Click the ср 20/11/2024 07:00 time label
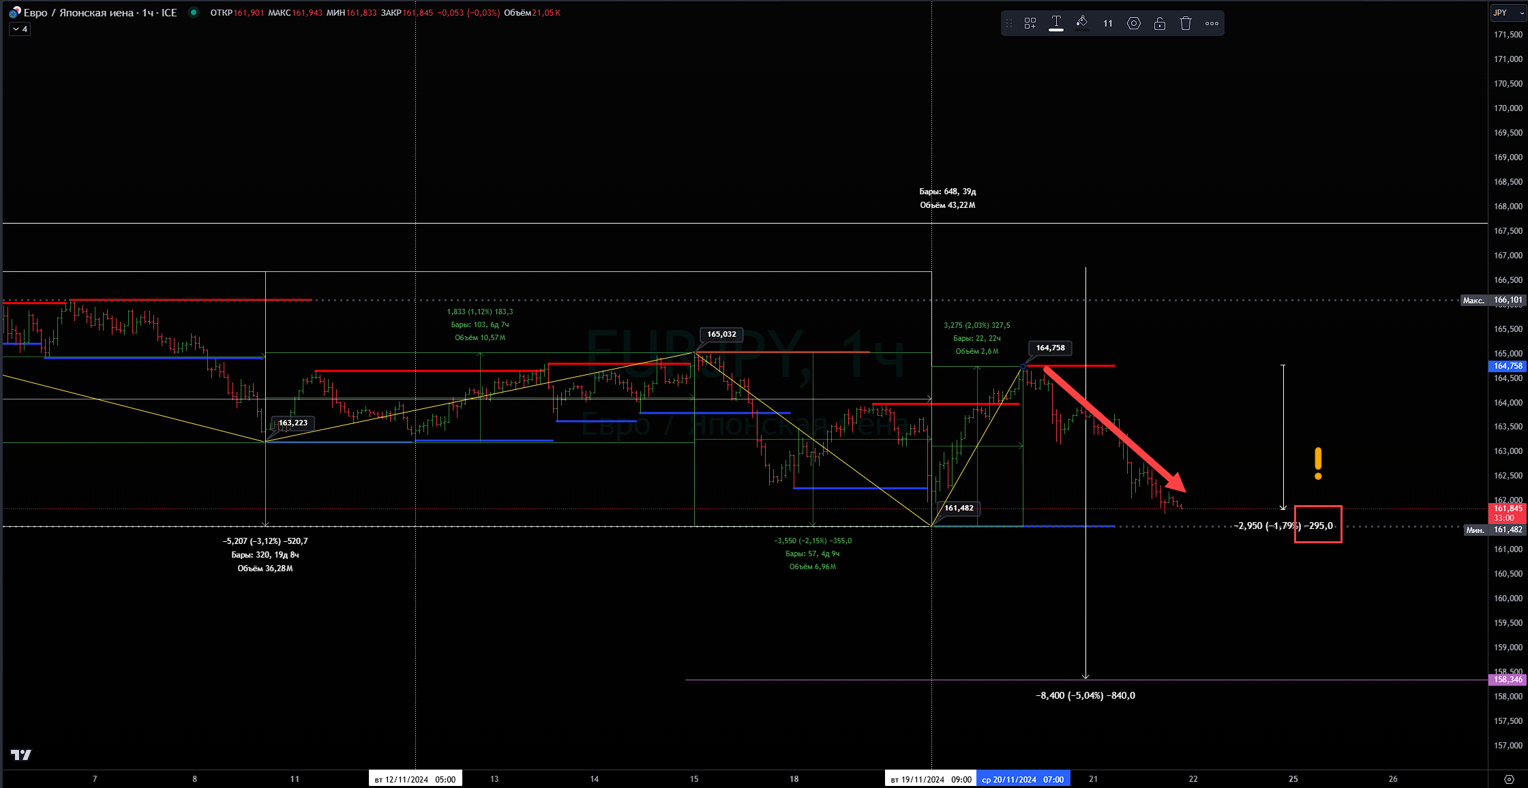This screenshot has width=1528, height=788. point(1023,779)
